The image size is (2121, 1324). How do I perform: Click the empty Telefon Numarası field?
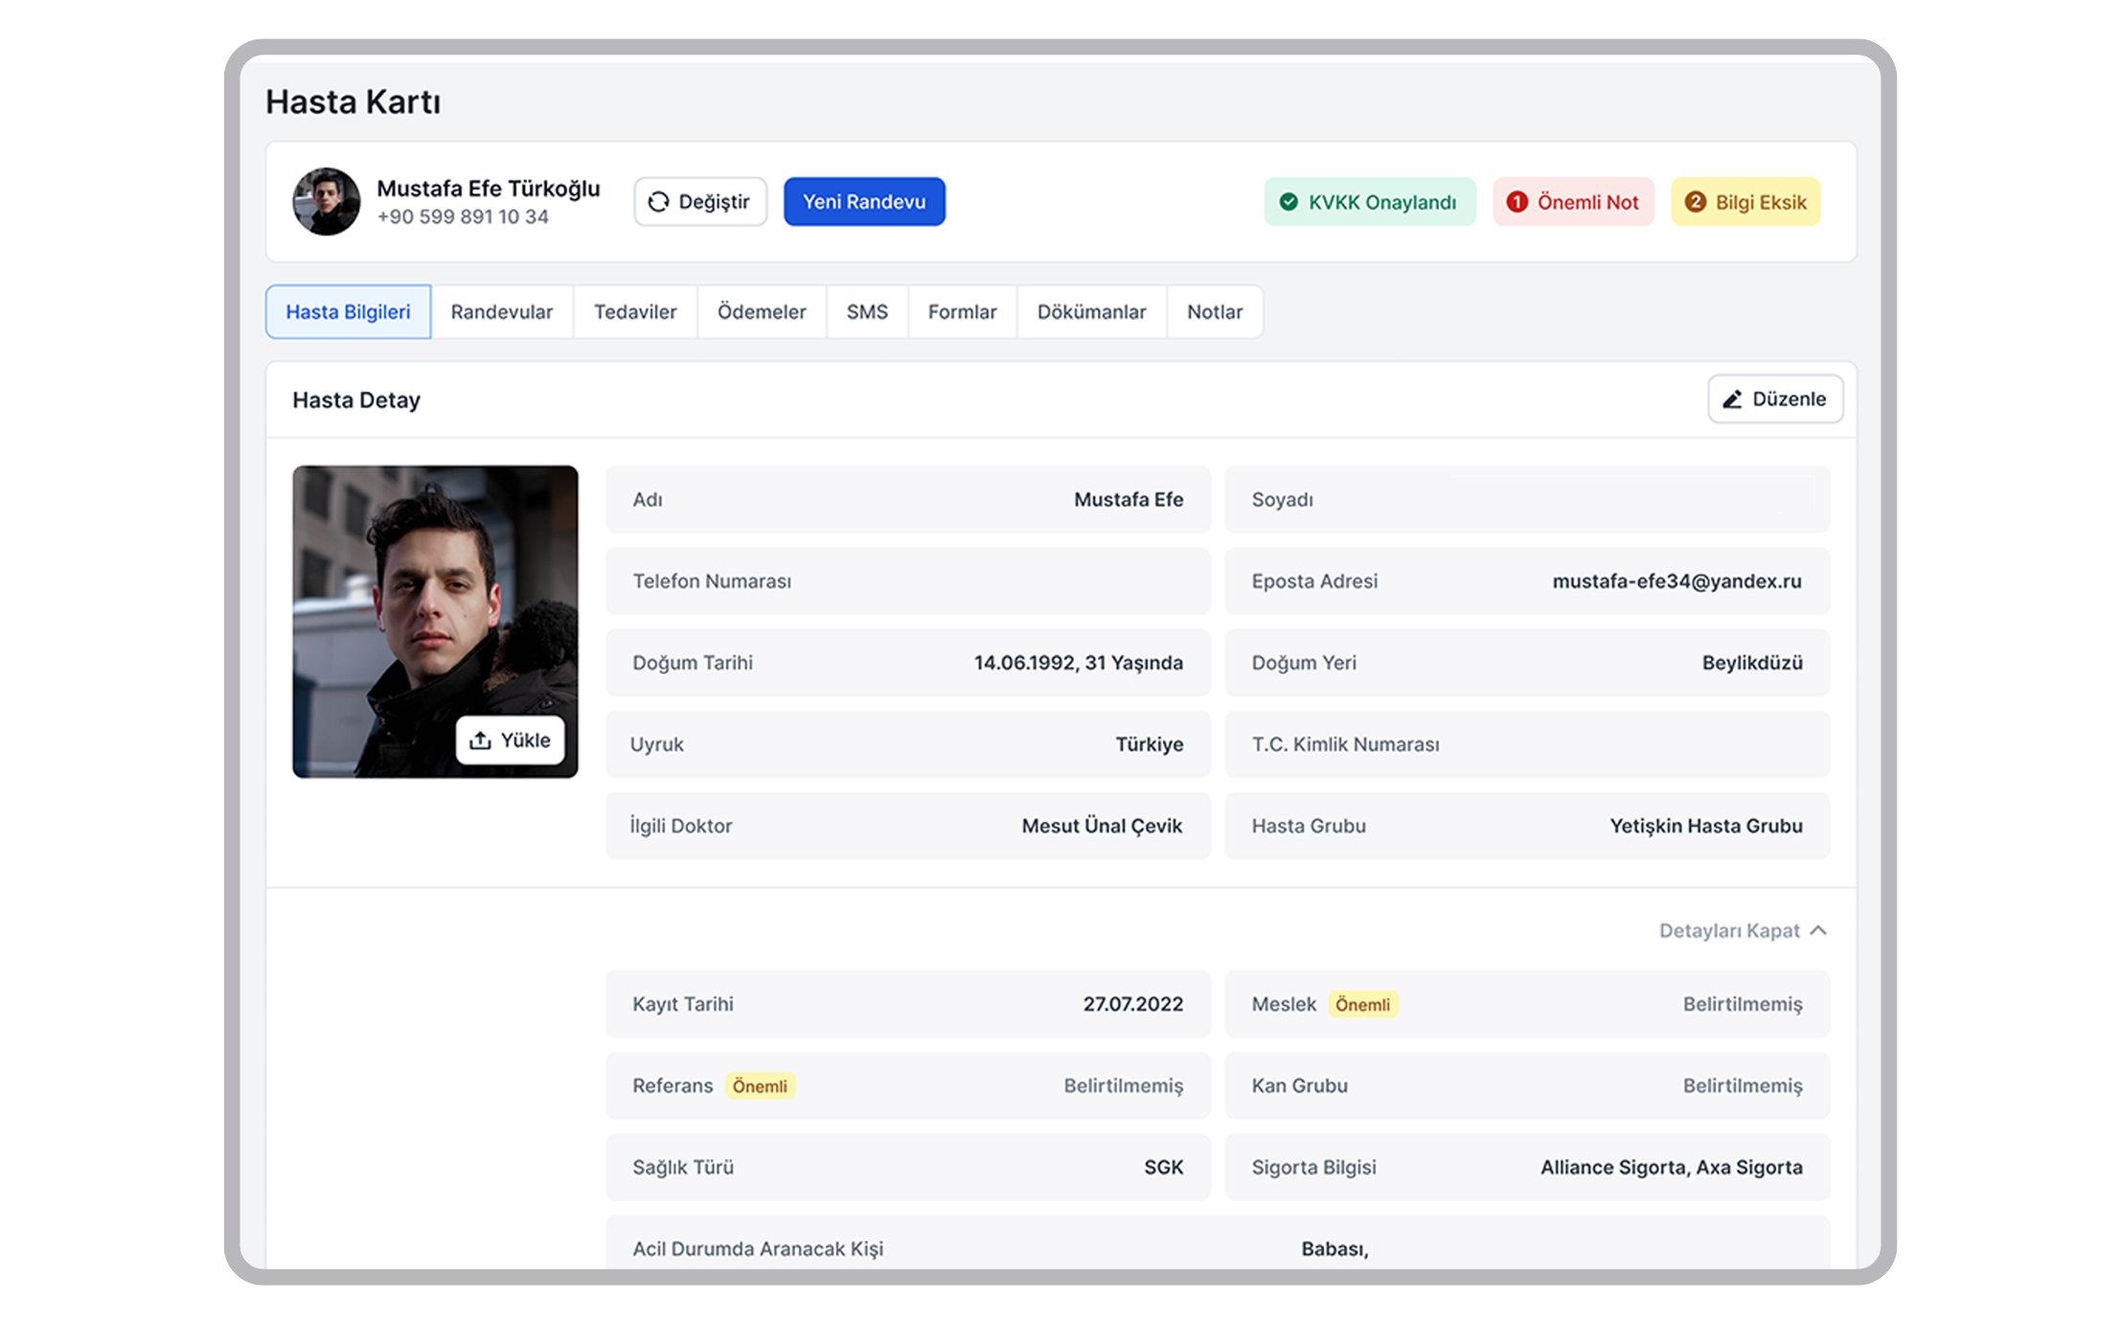[908, 581]
